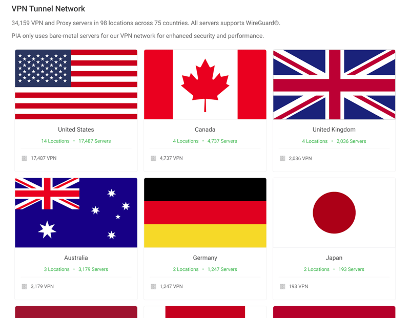Open Canada's 4 Locations link
The image size is (410, 318).
point(186,141)
